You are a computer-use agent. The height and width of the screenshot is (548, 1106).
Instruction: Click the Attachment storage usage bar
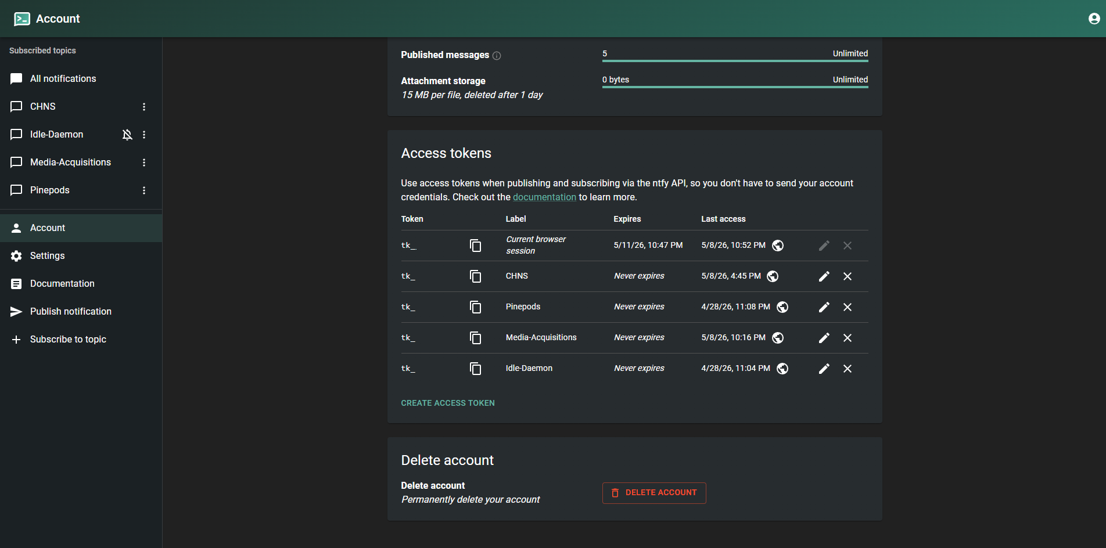[735, 87]
